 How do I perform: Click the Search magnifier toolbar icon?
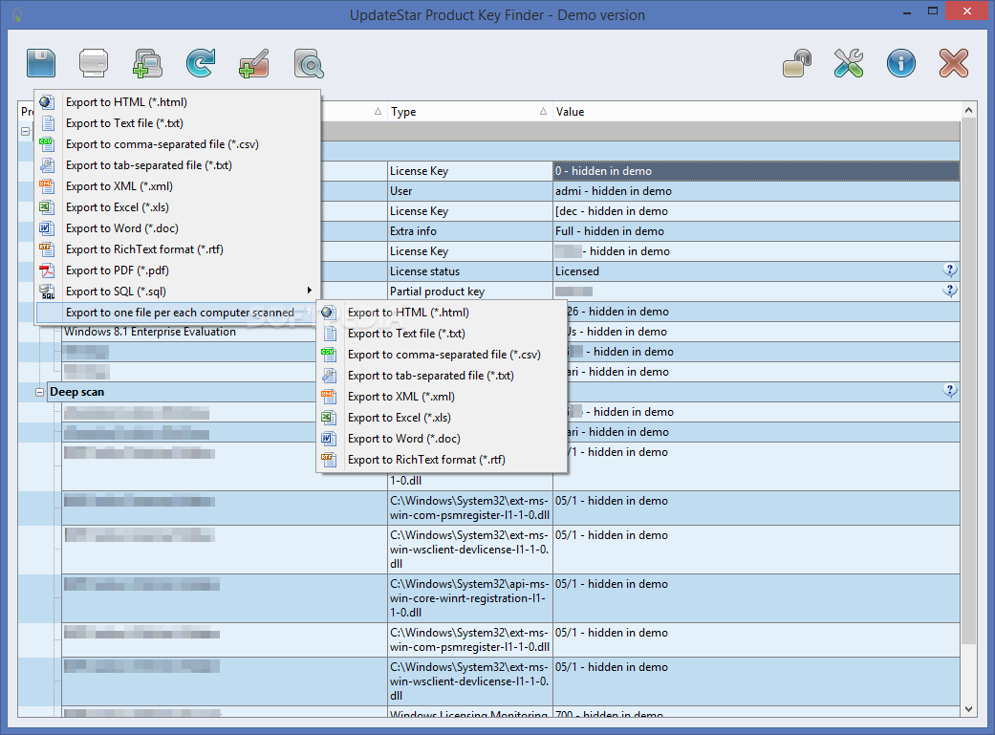309,63
